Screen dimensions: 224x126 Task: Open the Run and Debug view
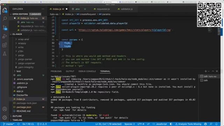[5, 36]
